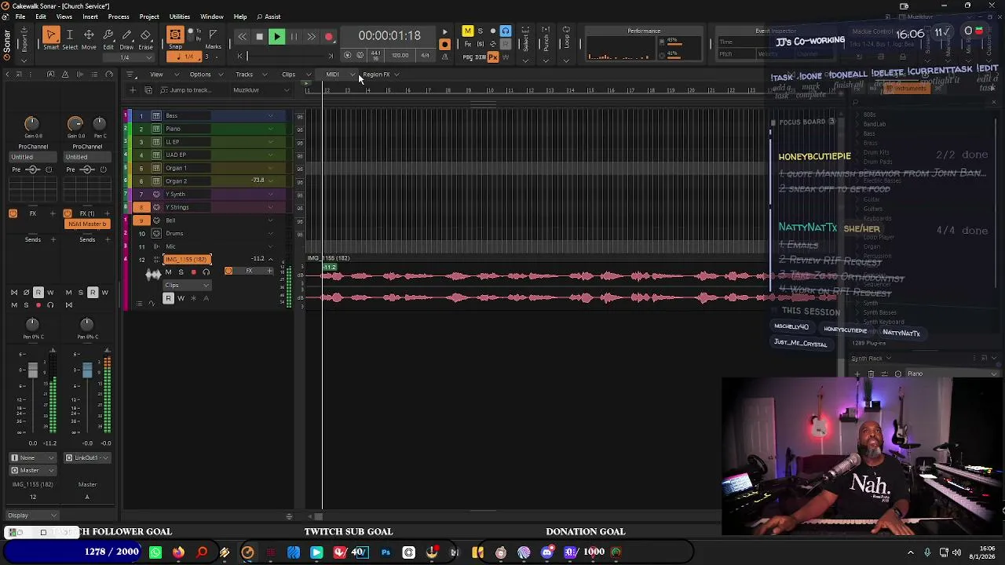Click the Mic track audio icon
The height and width of the screenshot is (565, 1005).
click(x=156, y=246)
